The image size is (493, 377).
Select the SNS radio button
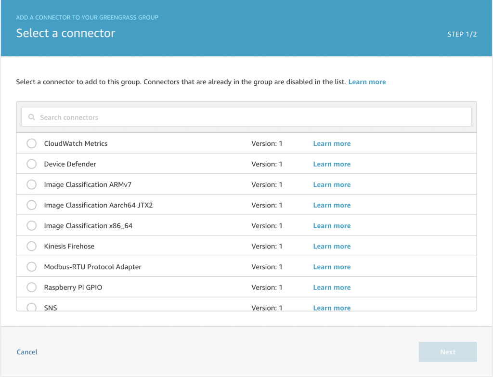pos(31,307)
